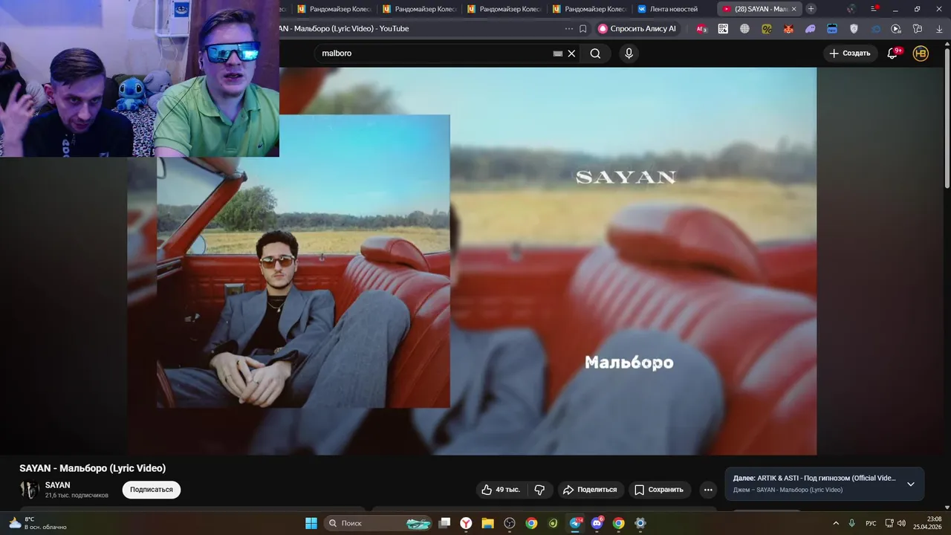Open Task View on the taskbar
The image size is (951, 535).
444,523
